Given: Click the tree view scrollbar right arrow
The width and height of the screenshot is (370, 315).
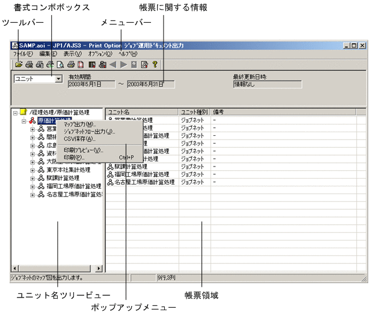Looking at the screenshot, I should (99, 268).
